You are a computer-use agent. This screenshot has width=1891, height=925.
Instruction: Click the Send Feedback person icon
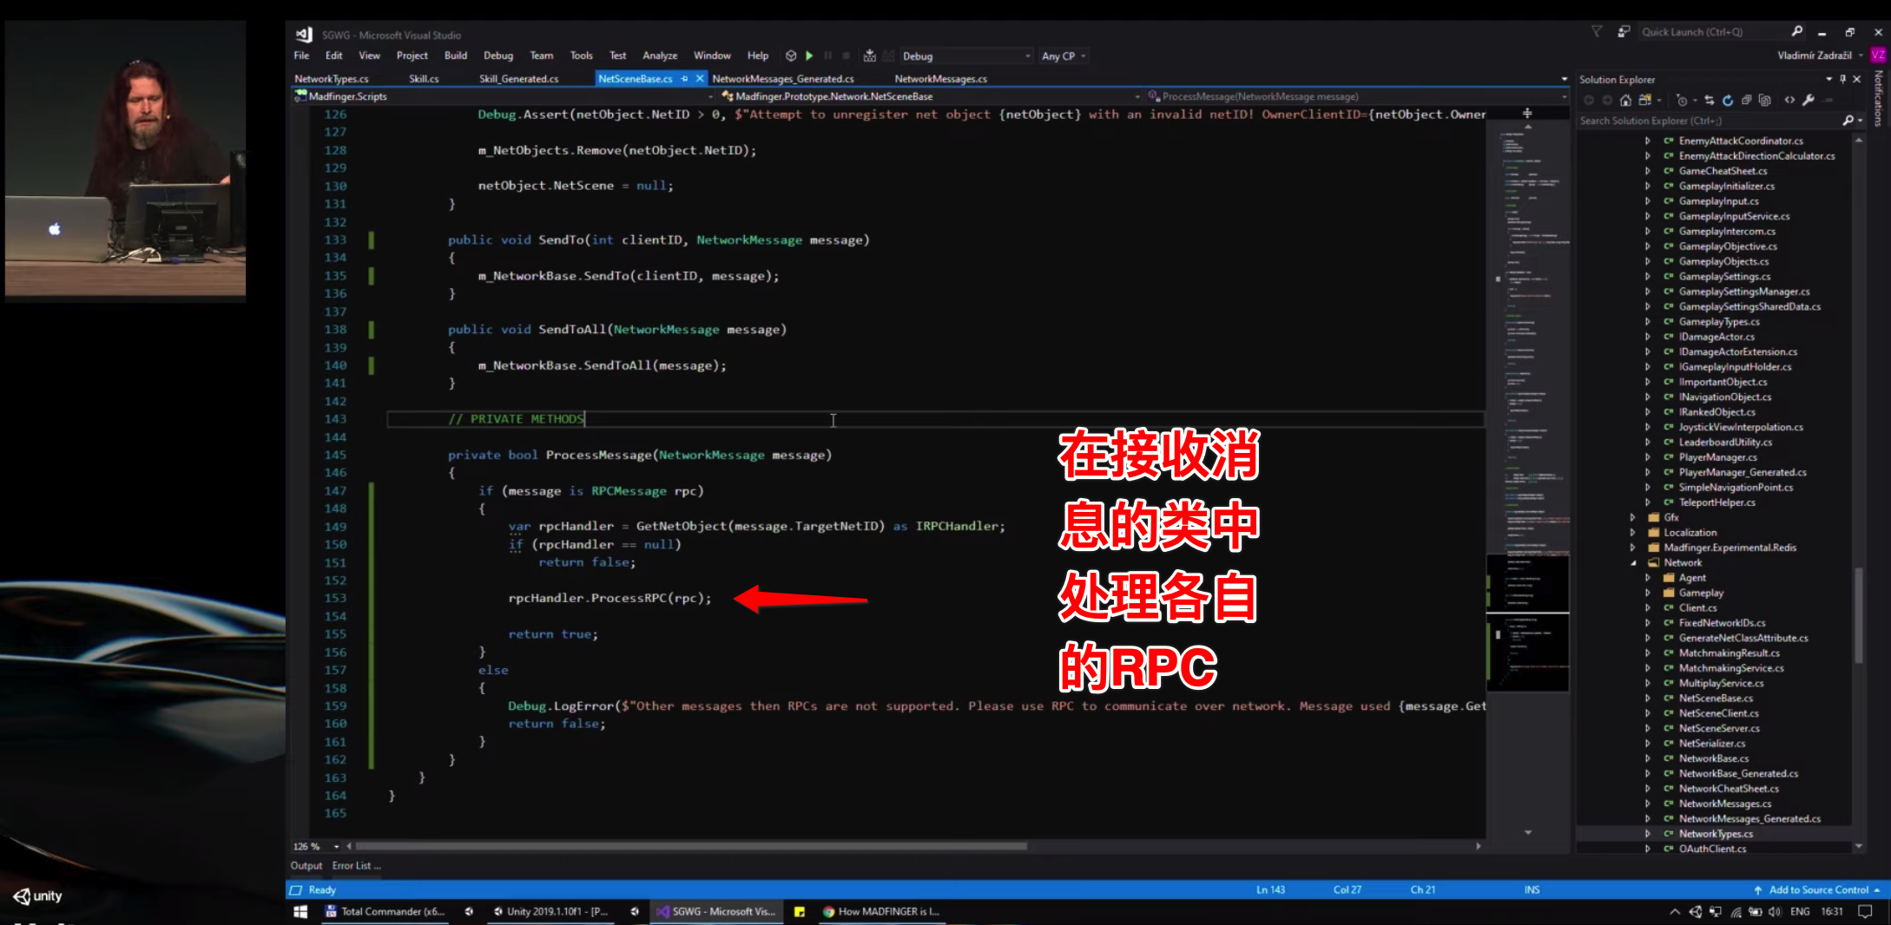point(1624,31)
